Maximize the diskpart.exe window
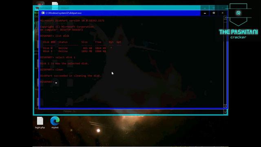 214,13
